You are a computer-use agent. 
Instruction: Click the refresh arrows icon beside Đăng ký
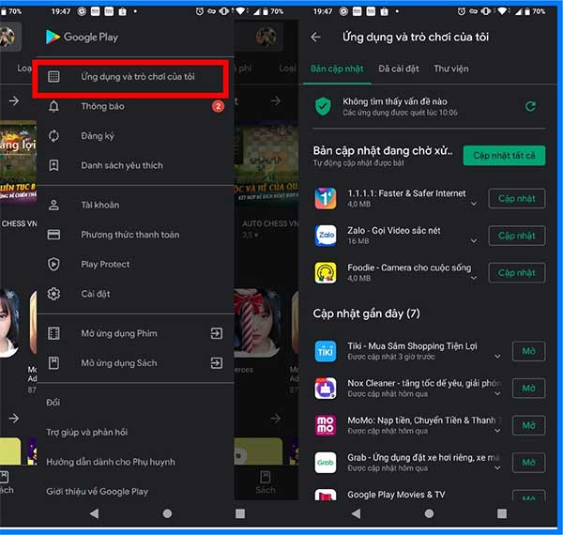[53, 136]
